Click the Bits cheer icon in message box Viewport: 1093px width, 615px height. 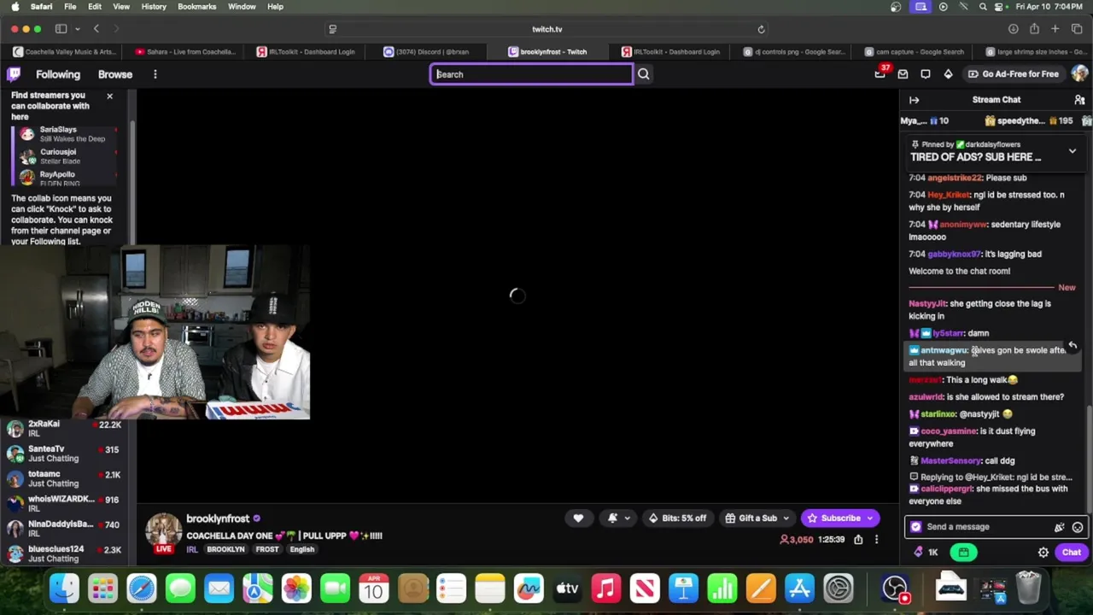[1060, 527]
